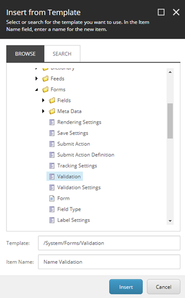The height and width of the screenshot is (298, 185).
Task: Select the Rendering Settings template icon
Action: (52, 122)
